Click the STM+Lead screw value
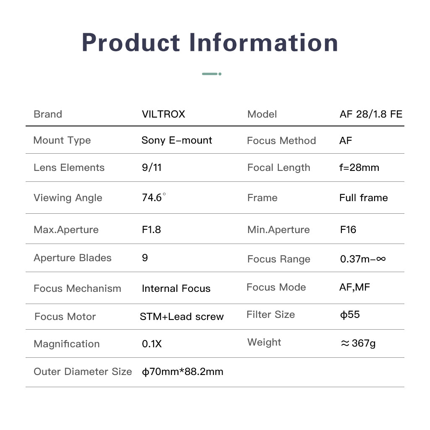Viewport: 430px width, 430px height. (x=182, y=317)
